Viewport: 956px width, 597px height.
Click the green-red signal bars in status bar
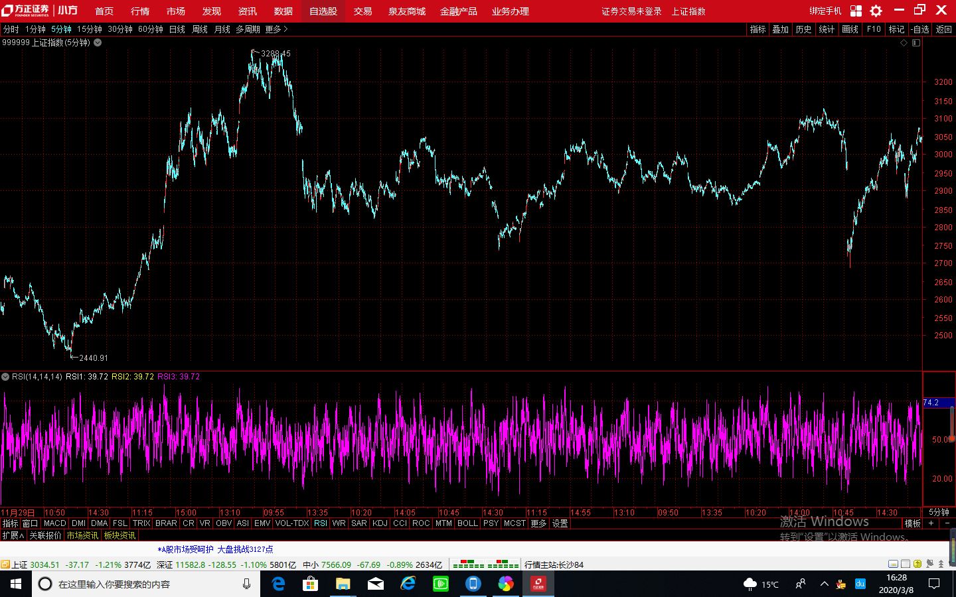point(485,564)
